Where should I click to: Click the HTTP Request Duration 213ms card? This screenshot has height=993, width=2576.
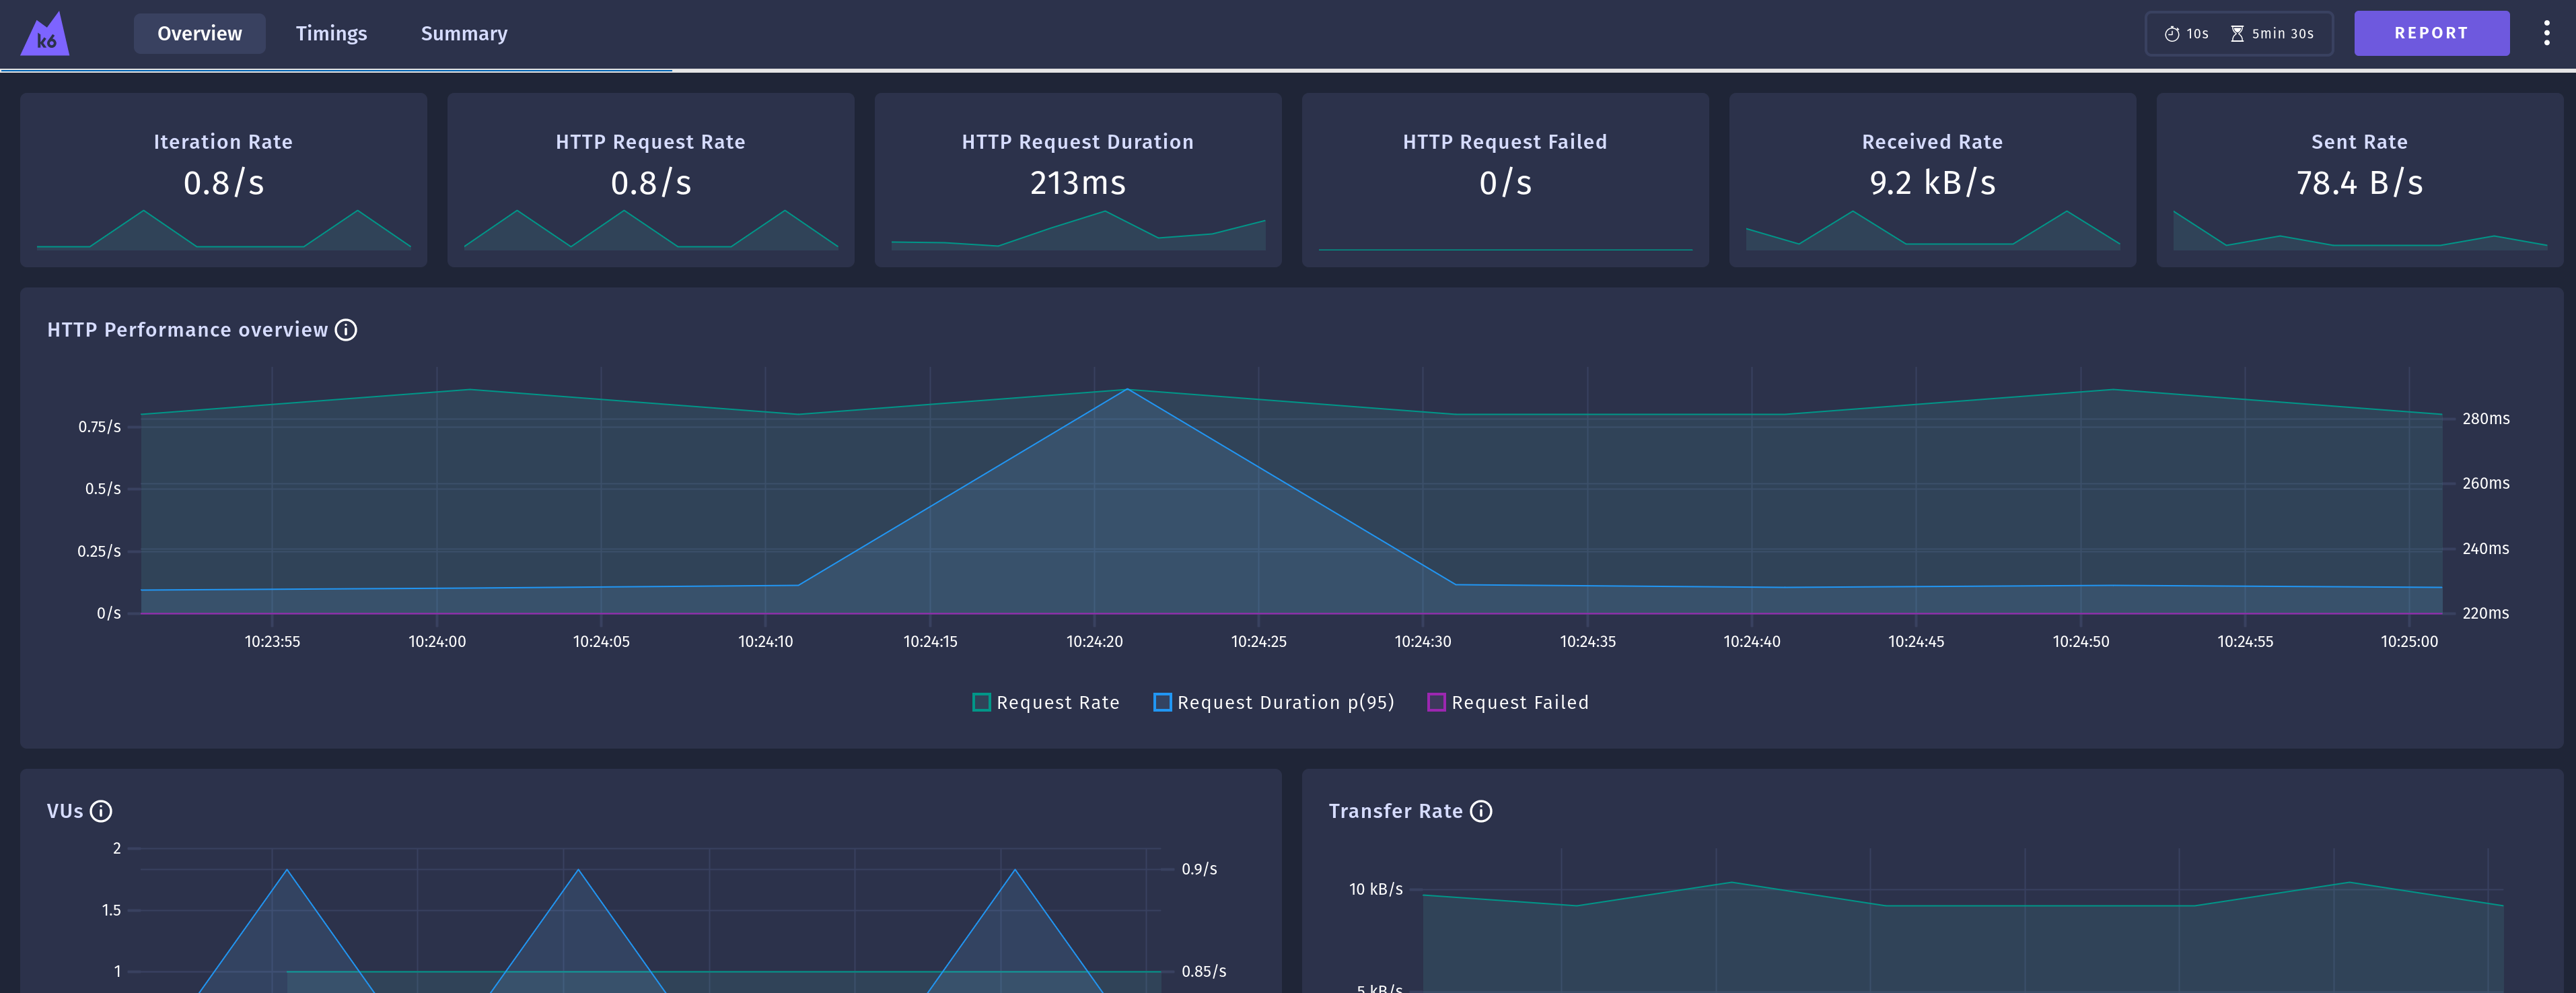coord(1077,180)
